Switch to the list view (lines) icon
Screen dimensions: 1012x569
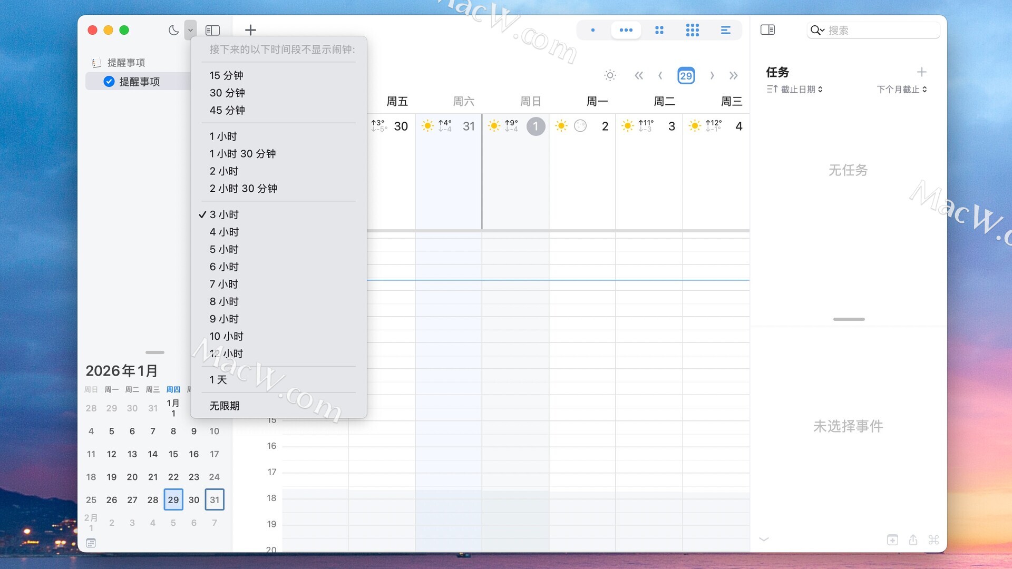(725, 30)
